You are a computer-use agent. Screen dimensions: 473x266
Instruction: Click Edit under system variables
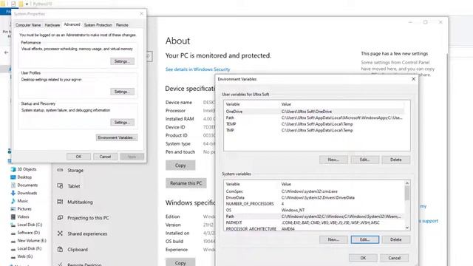coord(364,239)
